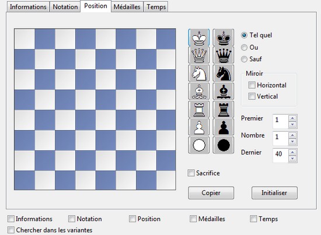
Task: Enable the Horizontal mirror checkbox
Action: pos(252,85)
